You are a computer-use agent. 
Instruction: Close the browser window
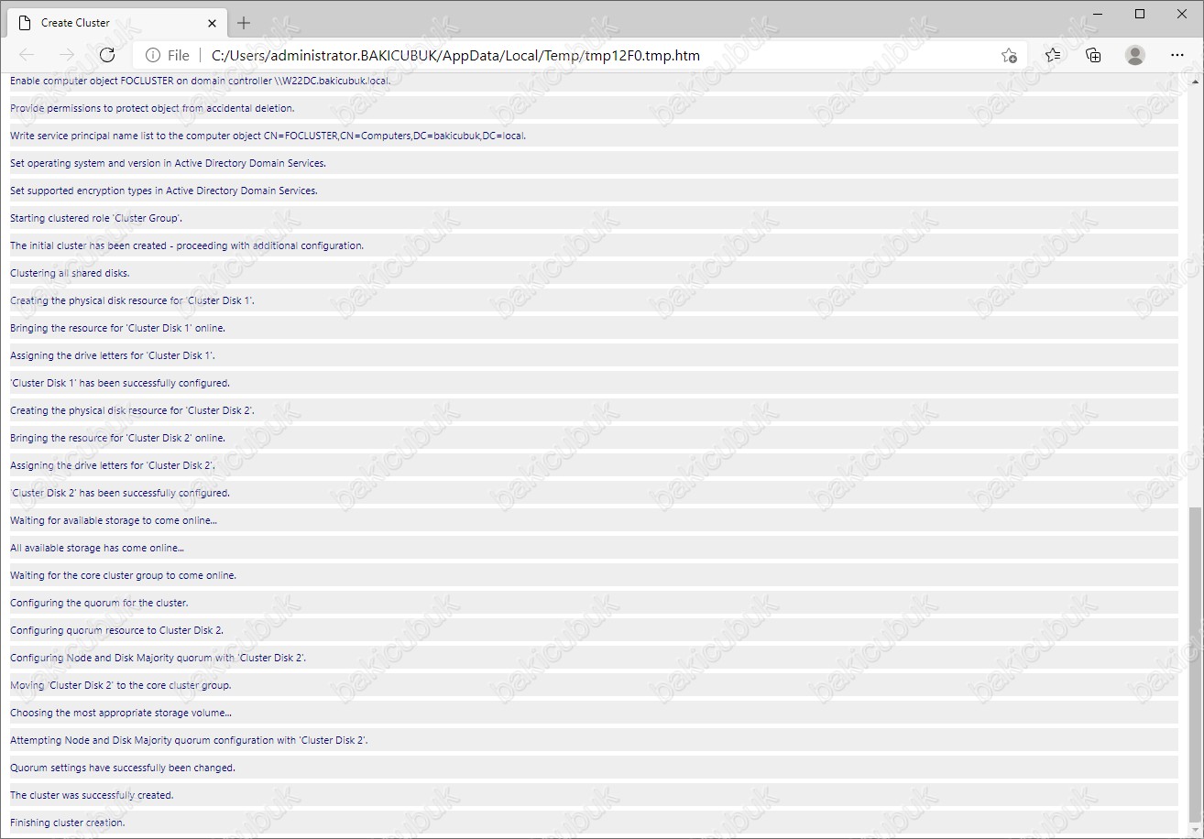click(1181, 14)
